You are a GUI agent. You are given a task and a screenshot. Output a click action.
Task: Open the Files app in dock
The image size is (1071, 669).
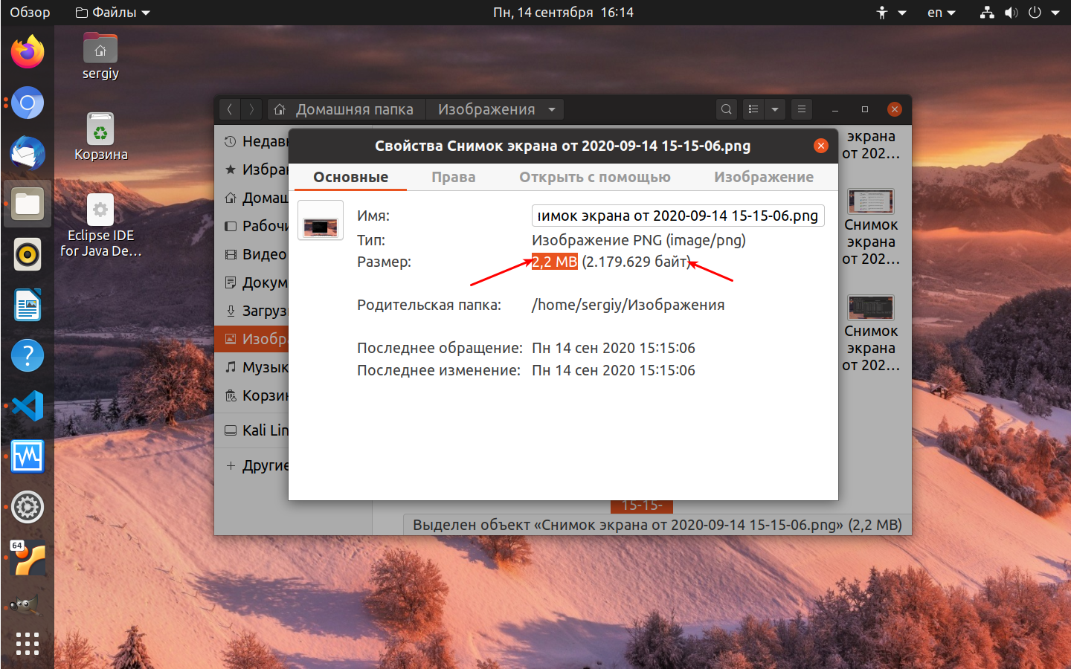[x=28, y=204]
